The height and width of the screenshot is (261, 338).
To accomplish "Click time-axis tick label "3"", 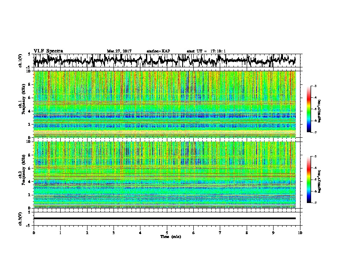I will click(x=114, y=232).
